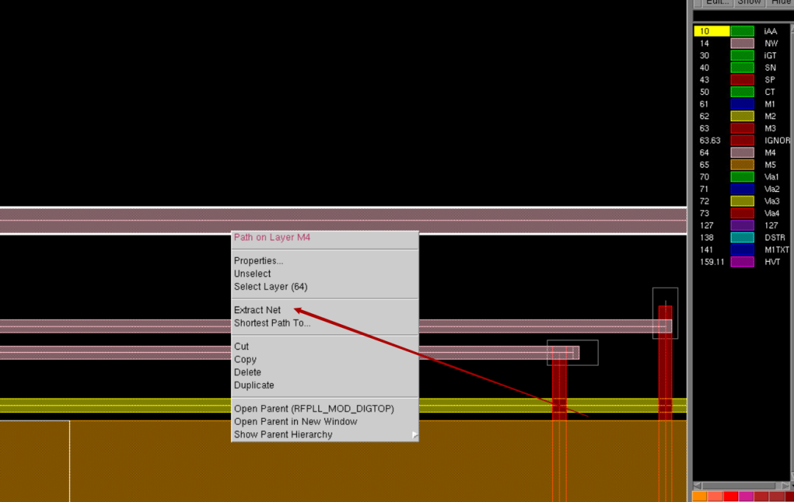
Task: Click the red swatch beside IGNOR layer
Action: (743, 140)
